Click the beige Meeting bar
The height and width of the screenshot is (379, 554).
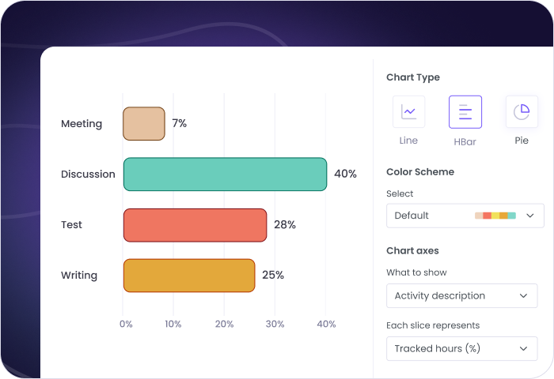(144, 124)
